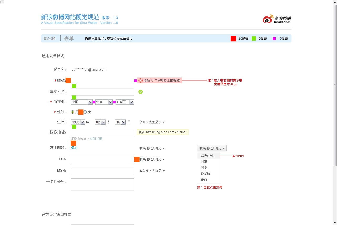Focus the 昵称 nickname input field
The height and width of the screenshot is (225, 337).
pos(102,80)
